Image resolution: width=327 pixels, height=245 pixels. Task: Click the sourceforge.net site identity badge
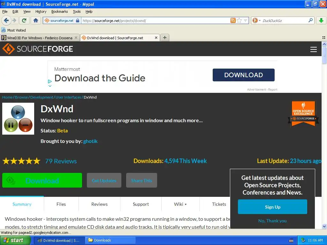pyautogui.click(x=62, y=20)
